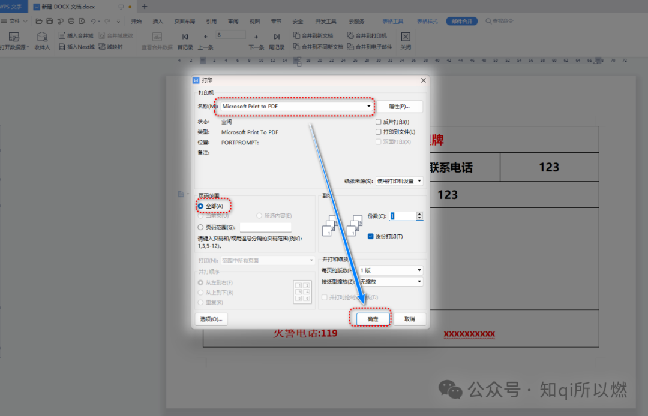Click the Copies (份数) input field
The image size is (648, 416).
(x=403, y=216)
